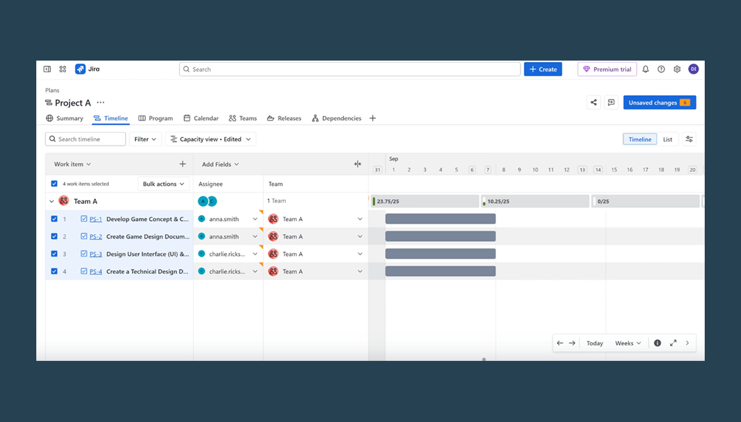
Task: Open the app switcher grid icon
Action: click(63, 69)
